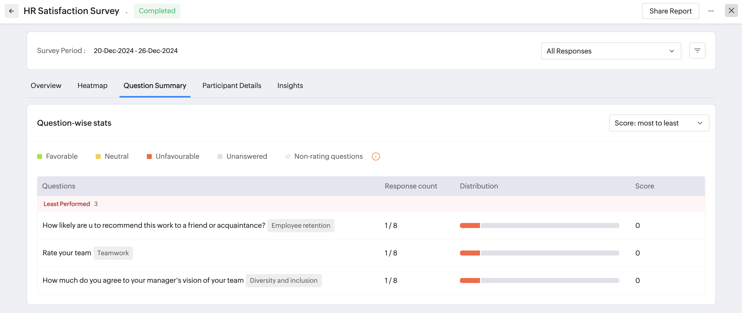Click the yellow Neutral legend swatch
Screen dimensions: 742x313
pos(98,156)
